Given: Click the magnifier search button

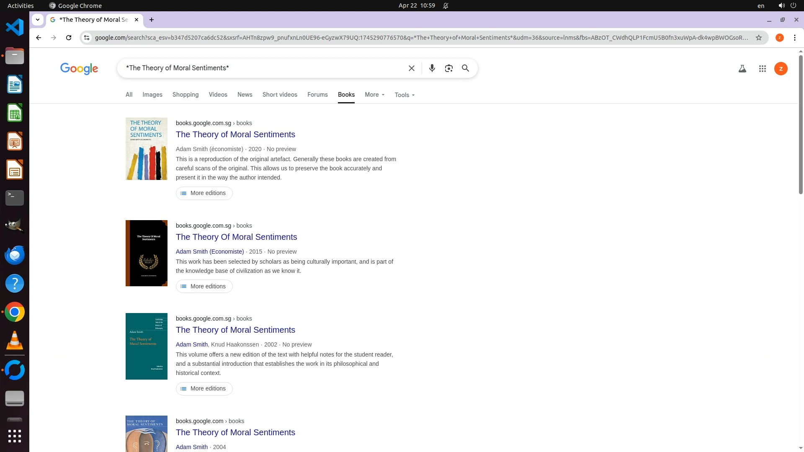Looking at the screenshot, I should click(465, 68).
